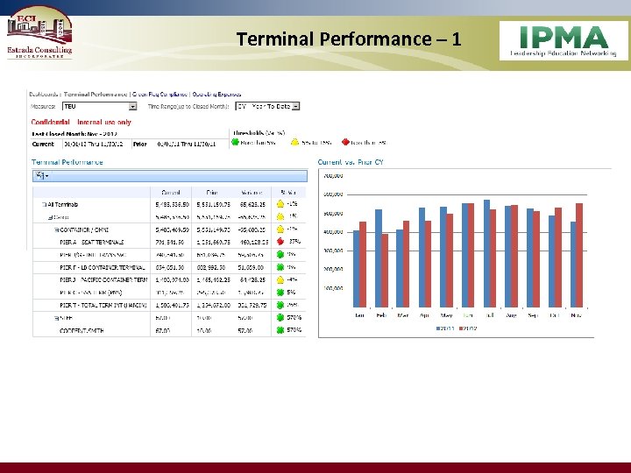Click the Feb 2012 red bar
Image resolution: width=631 pixels, height=473 pixels.
(385, 271)
